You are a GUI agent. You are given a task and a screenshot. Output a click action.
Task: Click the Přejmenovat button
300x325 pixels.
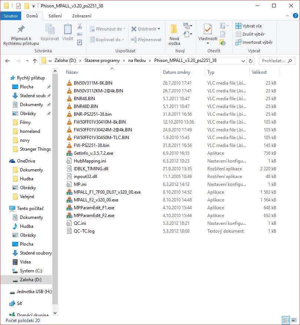[x=146, y=40]
